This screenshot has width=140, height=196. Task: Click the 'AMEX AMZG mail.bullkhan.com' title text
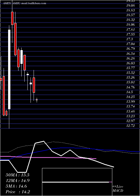click(x=24, y=3)
